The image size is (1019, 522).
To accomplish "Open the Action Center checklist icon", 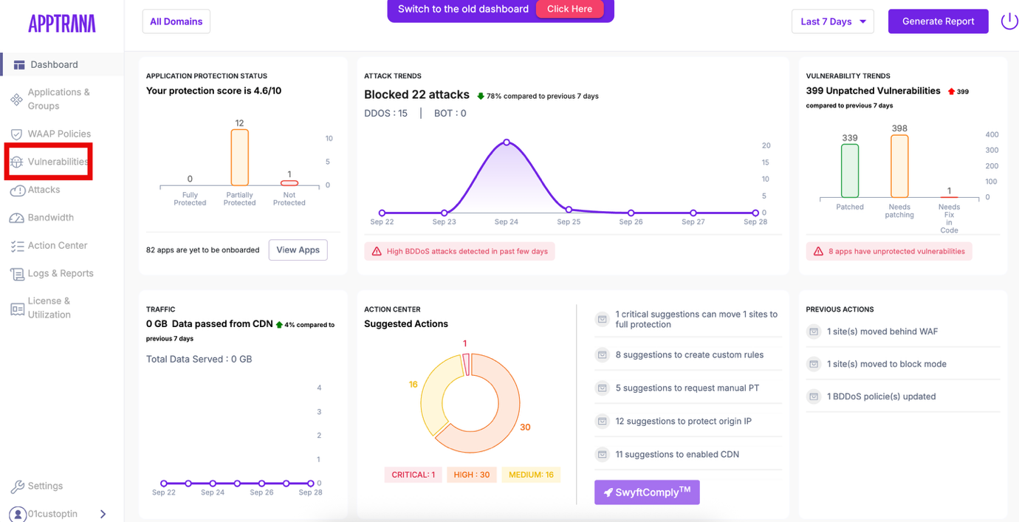I will coord(17,246).
